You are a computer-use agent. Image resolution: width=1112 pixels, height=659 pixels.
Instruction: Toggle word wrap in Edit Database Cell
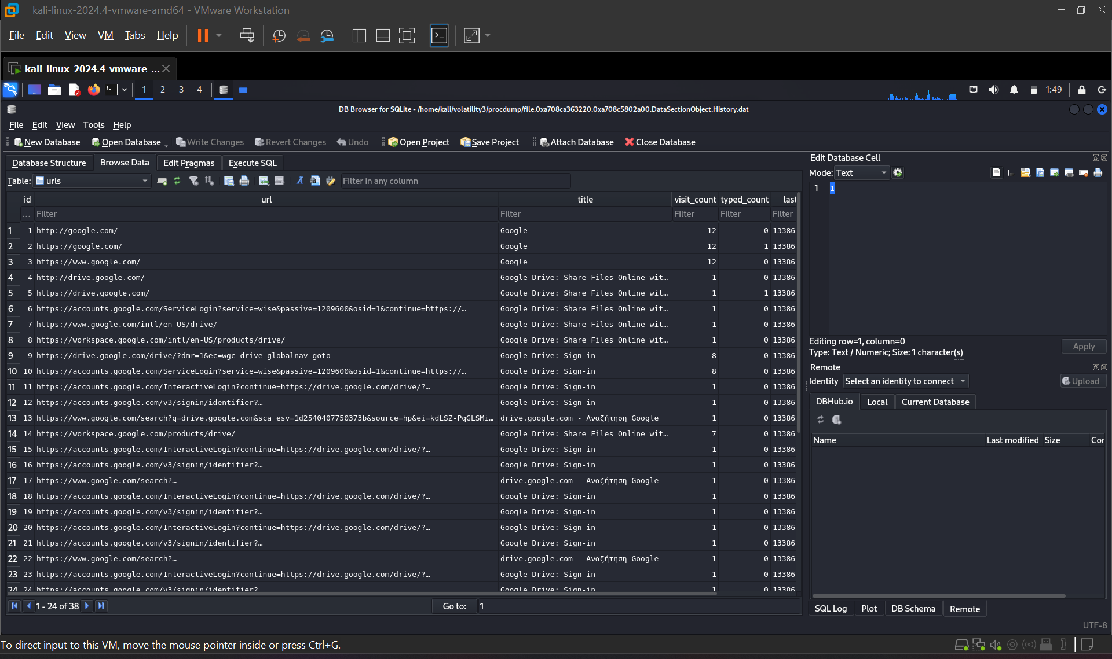pyautogui.click(x=996, y=172)
